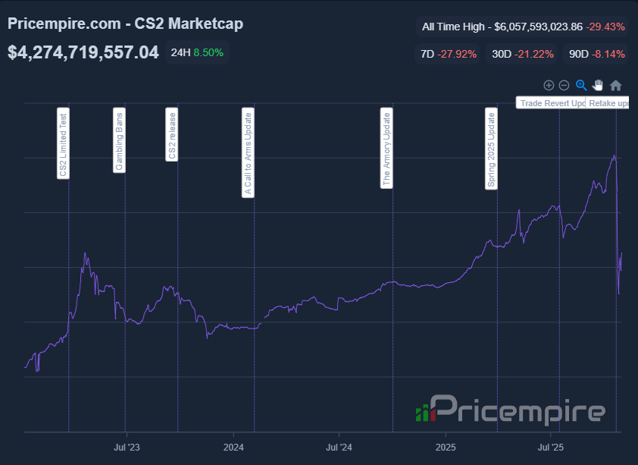Click the CS2 release marker label

[172, 134]
